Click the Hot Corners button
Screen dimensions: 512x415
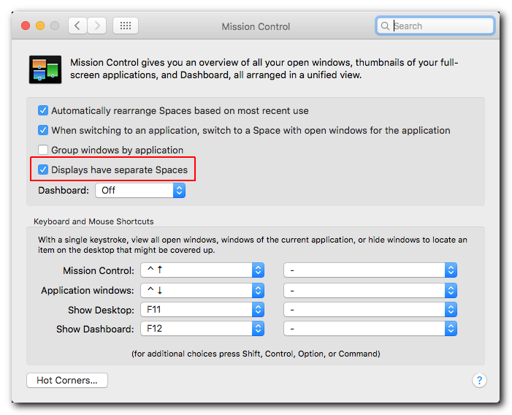pyautogui.click(x=67, y=380)
